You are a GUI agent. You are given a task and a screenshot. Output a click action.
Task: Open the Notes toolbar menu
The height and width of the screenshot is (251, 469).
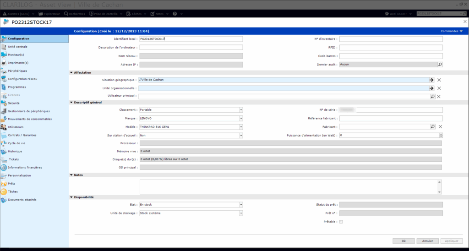[x=159, y=14]
